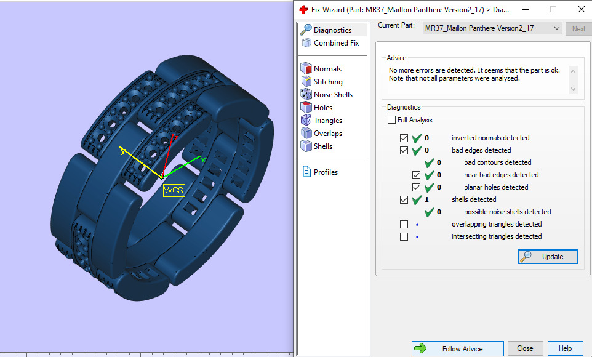Select the Overlaps page label
The height and width of the screenshot is (357, 592).
(328, 134)
